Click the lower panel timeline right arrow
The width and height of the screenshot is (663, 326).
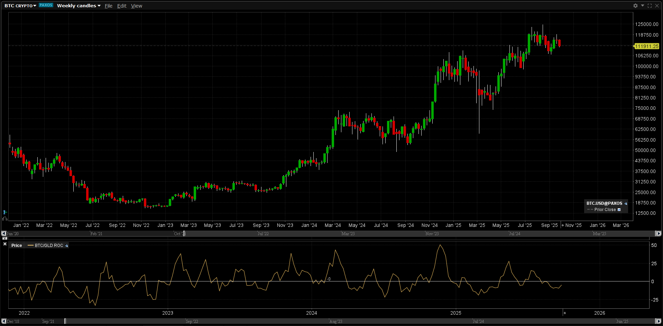658,321
